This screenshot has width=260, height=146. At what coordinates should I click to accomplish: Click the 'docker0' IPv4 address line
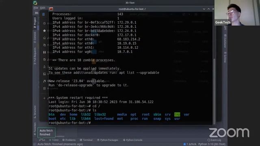pyautogui.click(x=94, y=35)
